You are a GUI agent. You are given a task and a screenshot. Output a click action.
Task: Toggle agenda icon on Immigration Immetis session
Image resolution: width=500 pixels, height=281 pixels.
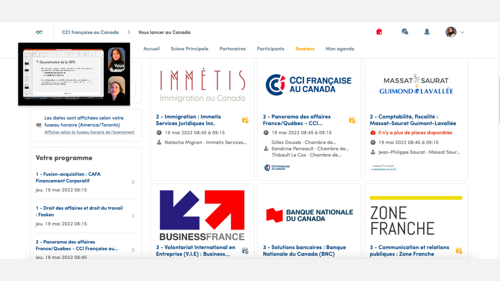245,120
